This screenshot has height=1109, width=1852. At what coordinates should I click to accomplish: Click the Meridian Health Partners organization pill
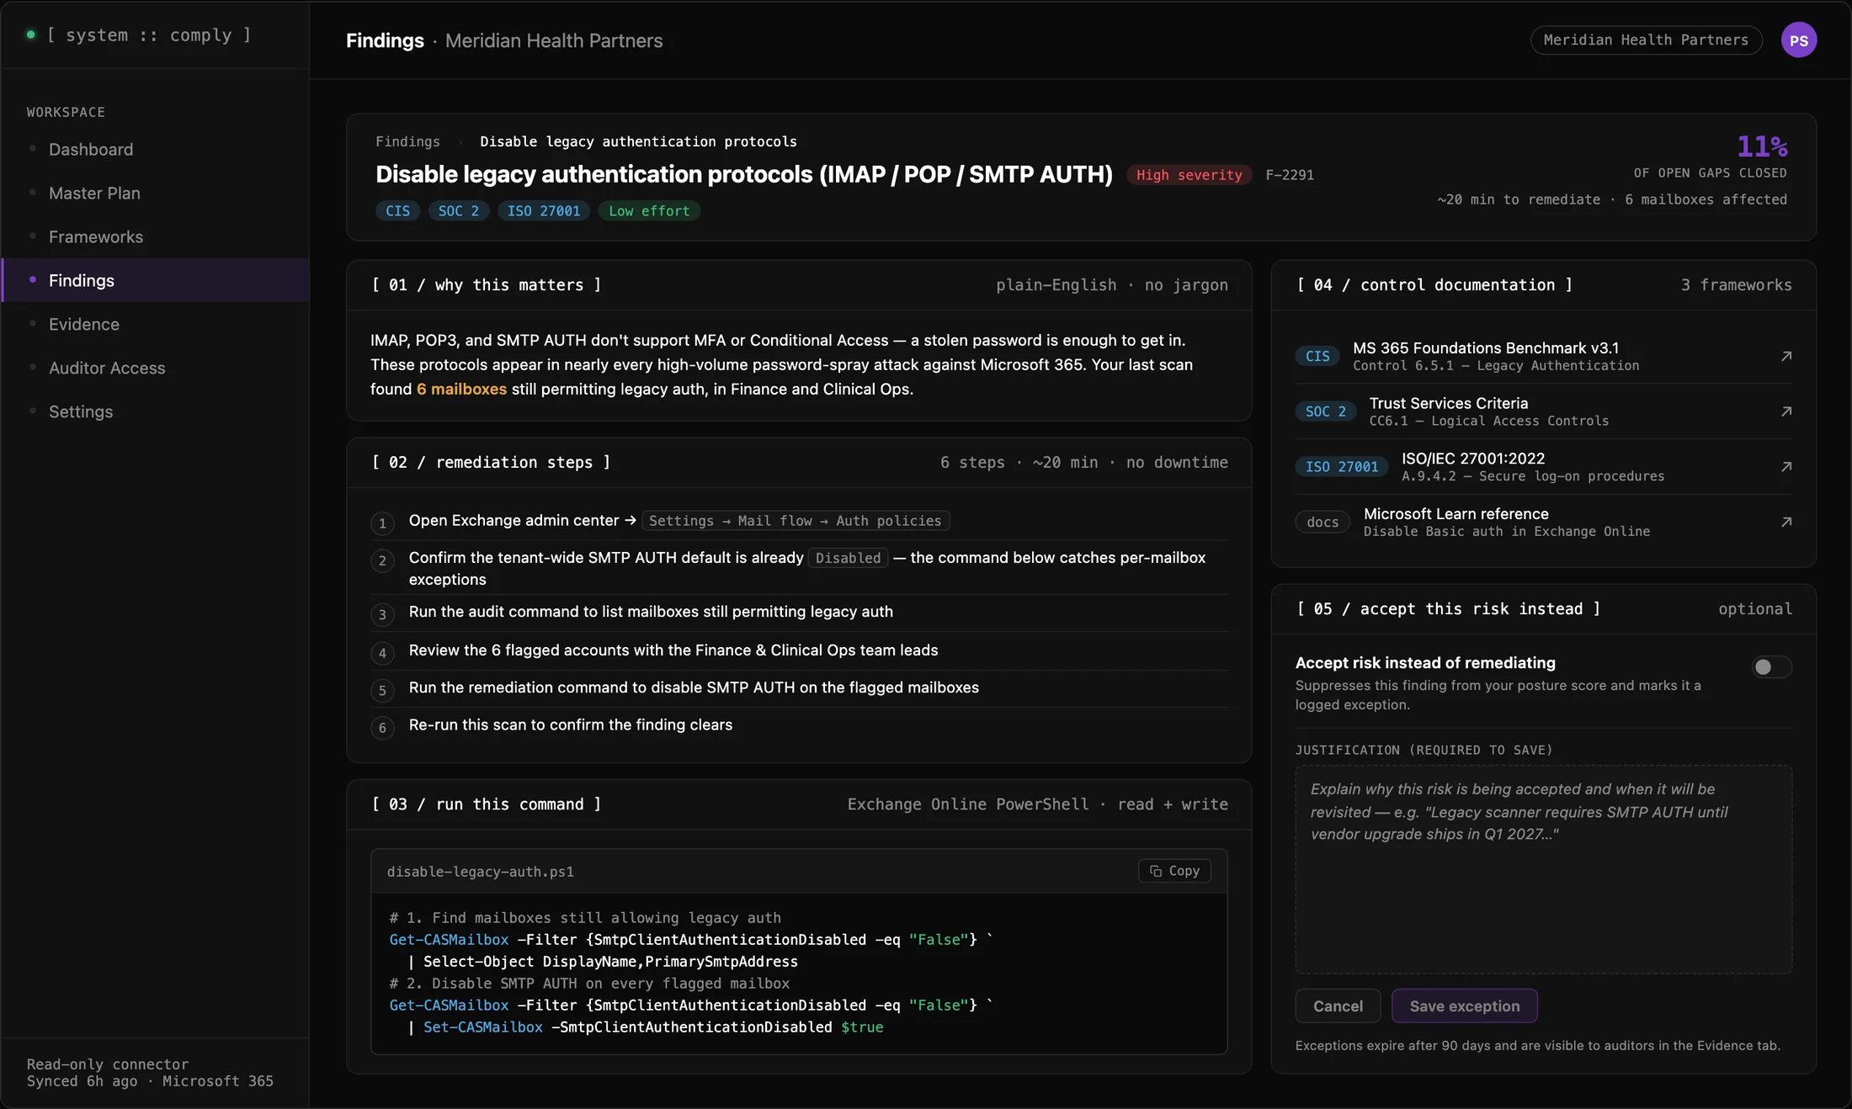pos(1646,40)
